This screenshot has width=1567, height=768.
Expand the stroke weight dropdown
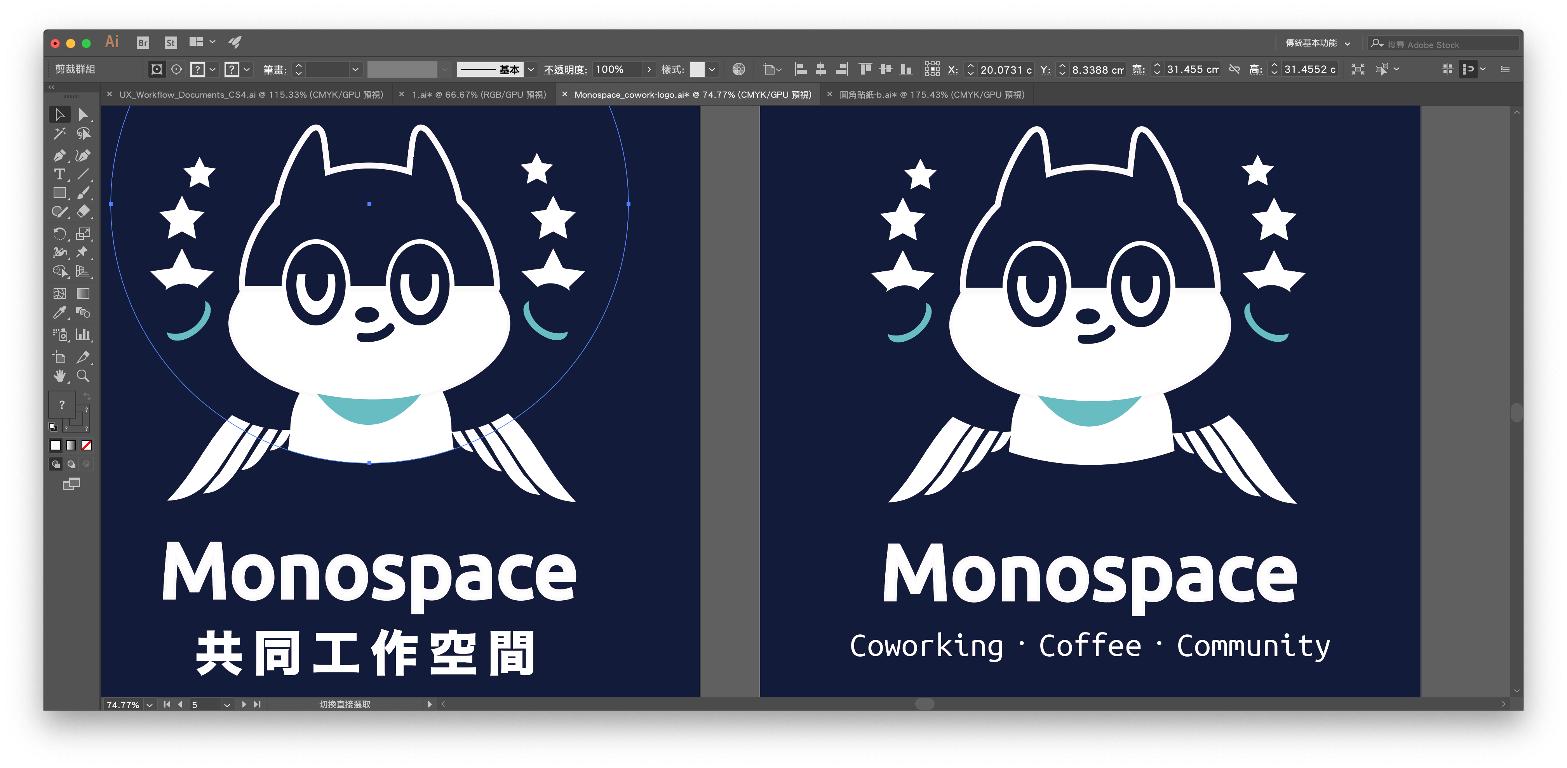[x=355, y=70]
